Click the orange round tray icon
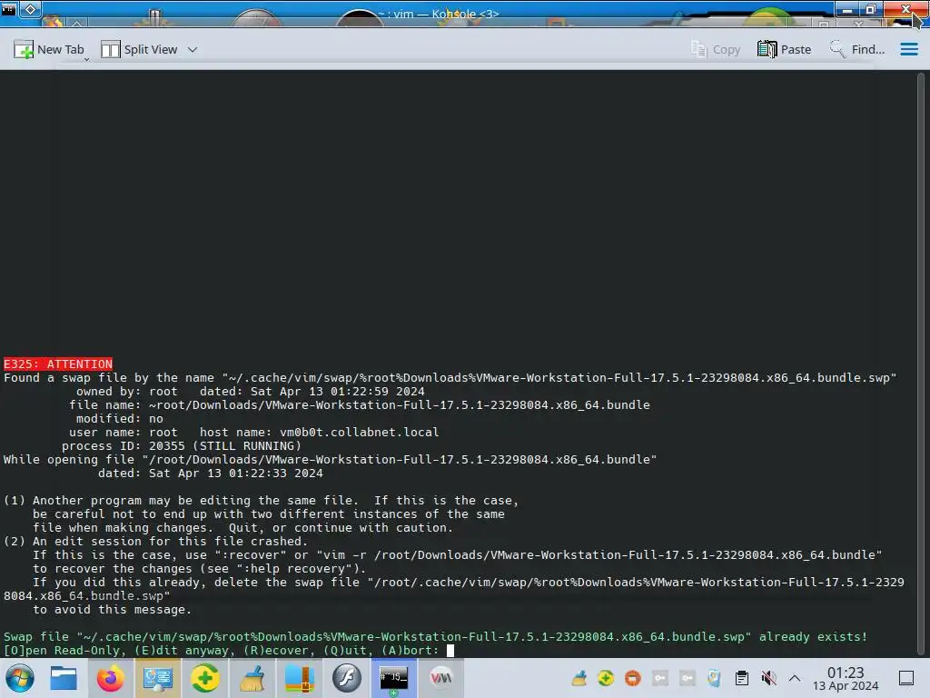 pyautogui.click(x=633, y=678)
